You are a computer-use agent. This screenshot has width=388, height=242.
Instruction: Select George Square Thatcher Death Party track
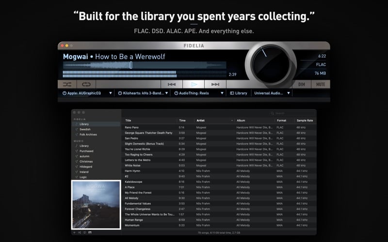pyautogui.click(x=219, y=133)
